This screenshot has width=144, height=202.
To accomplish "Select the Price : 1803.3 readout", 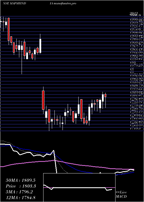I will pyautogui.click(x=21, y=186).
